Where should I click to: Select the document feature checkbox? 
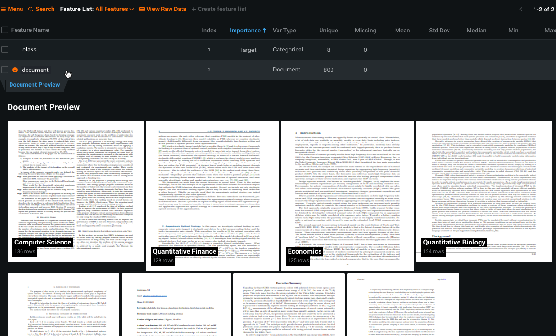point(5,70)
